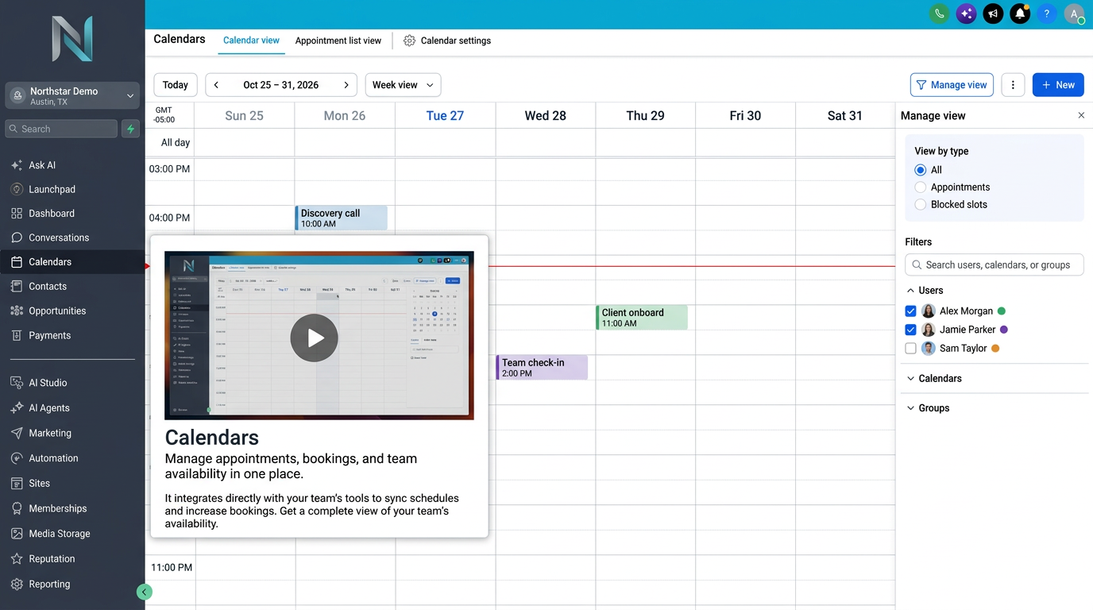Check the Sam Taylor user checkbox
The height and width of the screenshot is (610, 1093).
(911, 348)
